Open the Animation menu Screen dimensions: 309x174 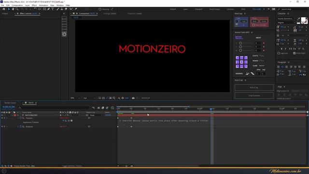tap(43, 5)
